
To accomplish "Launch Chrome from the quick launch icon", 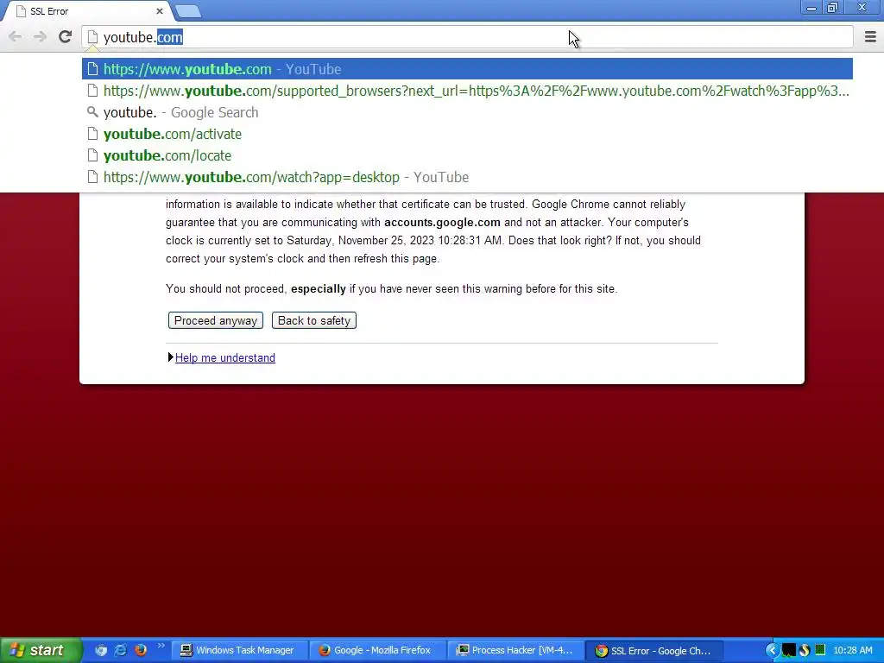I will coord(101,650).
